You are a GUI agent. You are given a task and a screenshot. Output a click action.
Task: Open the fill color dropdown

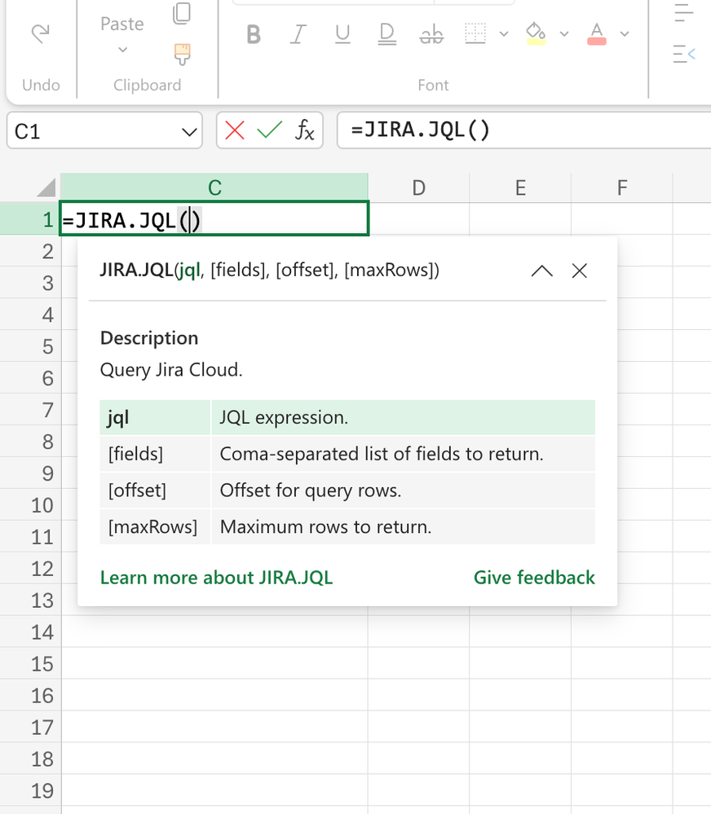(x=564, y=34)
